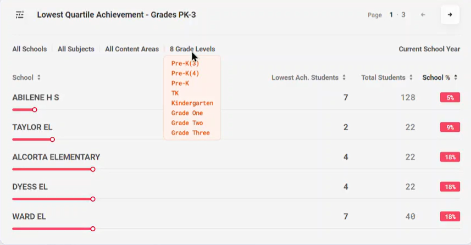Sort by School % arrows
471x245 pixels.
[x=456, y=77]
